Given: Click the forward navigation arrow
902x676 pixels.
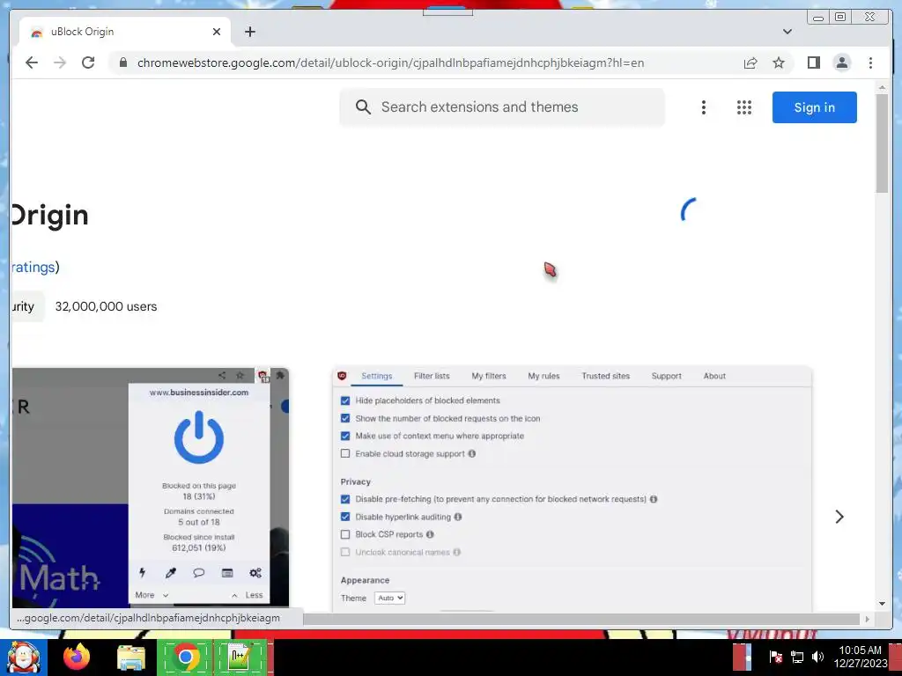Looking at the screenshot, I should tap(60, 62).
